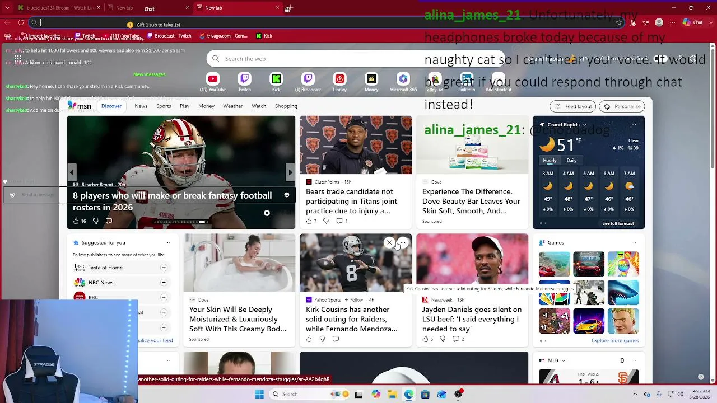Open the Kick shortcut tile
This screenshot has height=403, width=717.
click(276, 82)
